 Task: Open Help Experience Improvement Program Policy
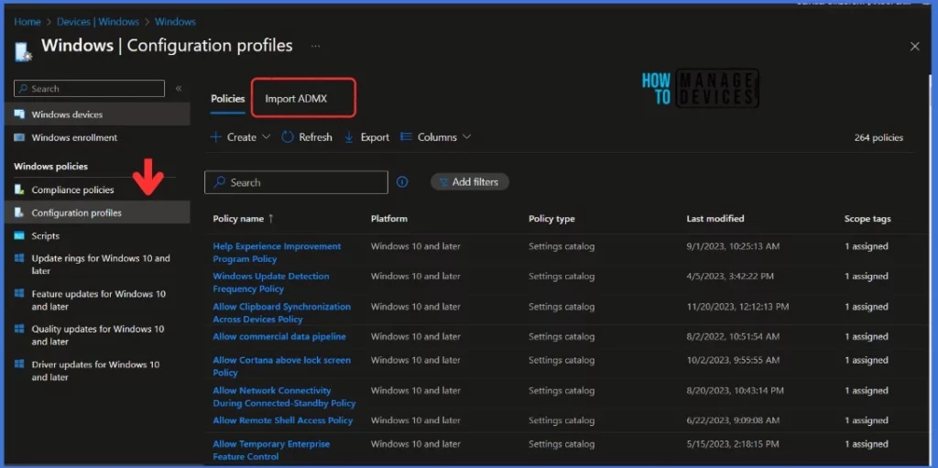[x=277, y=253]
